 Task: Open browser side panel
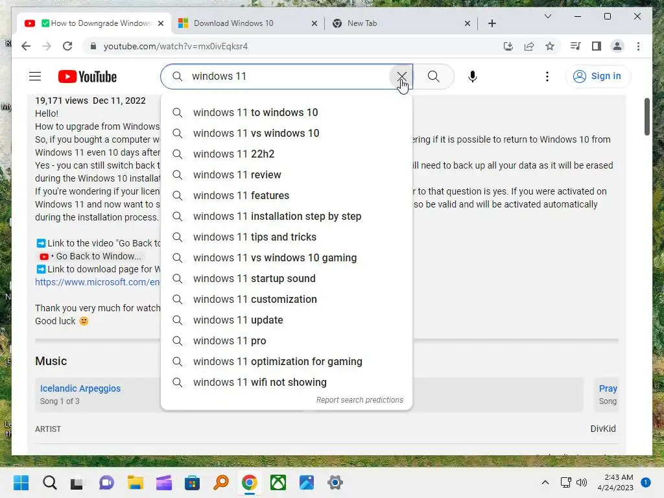(x=597, y=46)
